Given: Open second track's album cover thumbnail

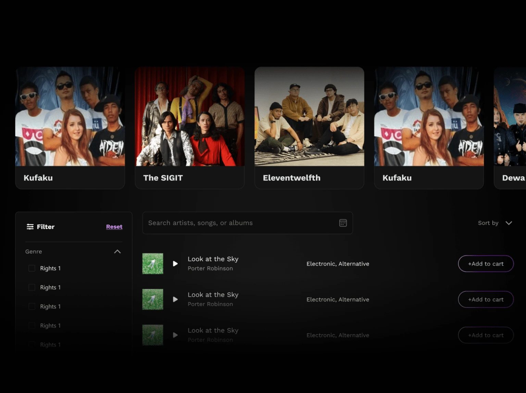Looking at the screenshot, I should (153, 300).
